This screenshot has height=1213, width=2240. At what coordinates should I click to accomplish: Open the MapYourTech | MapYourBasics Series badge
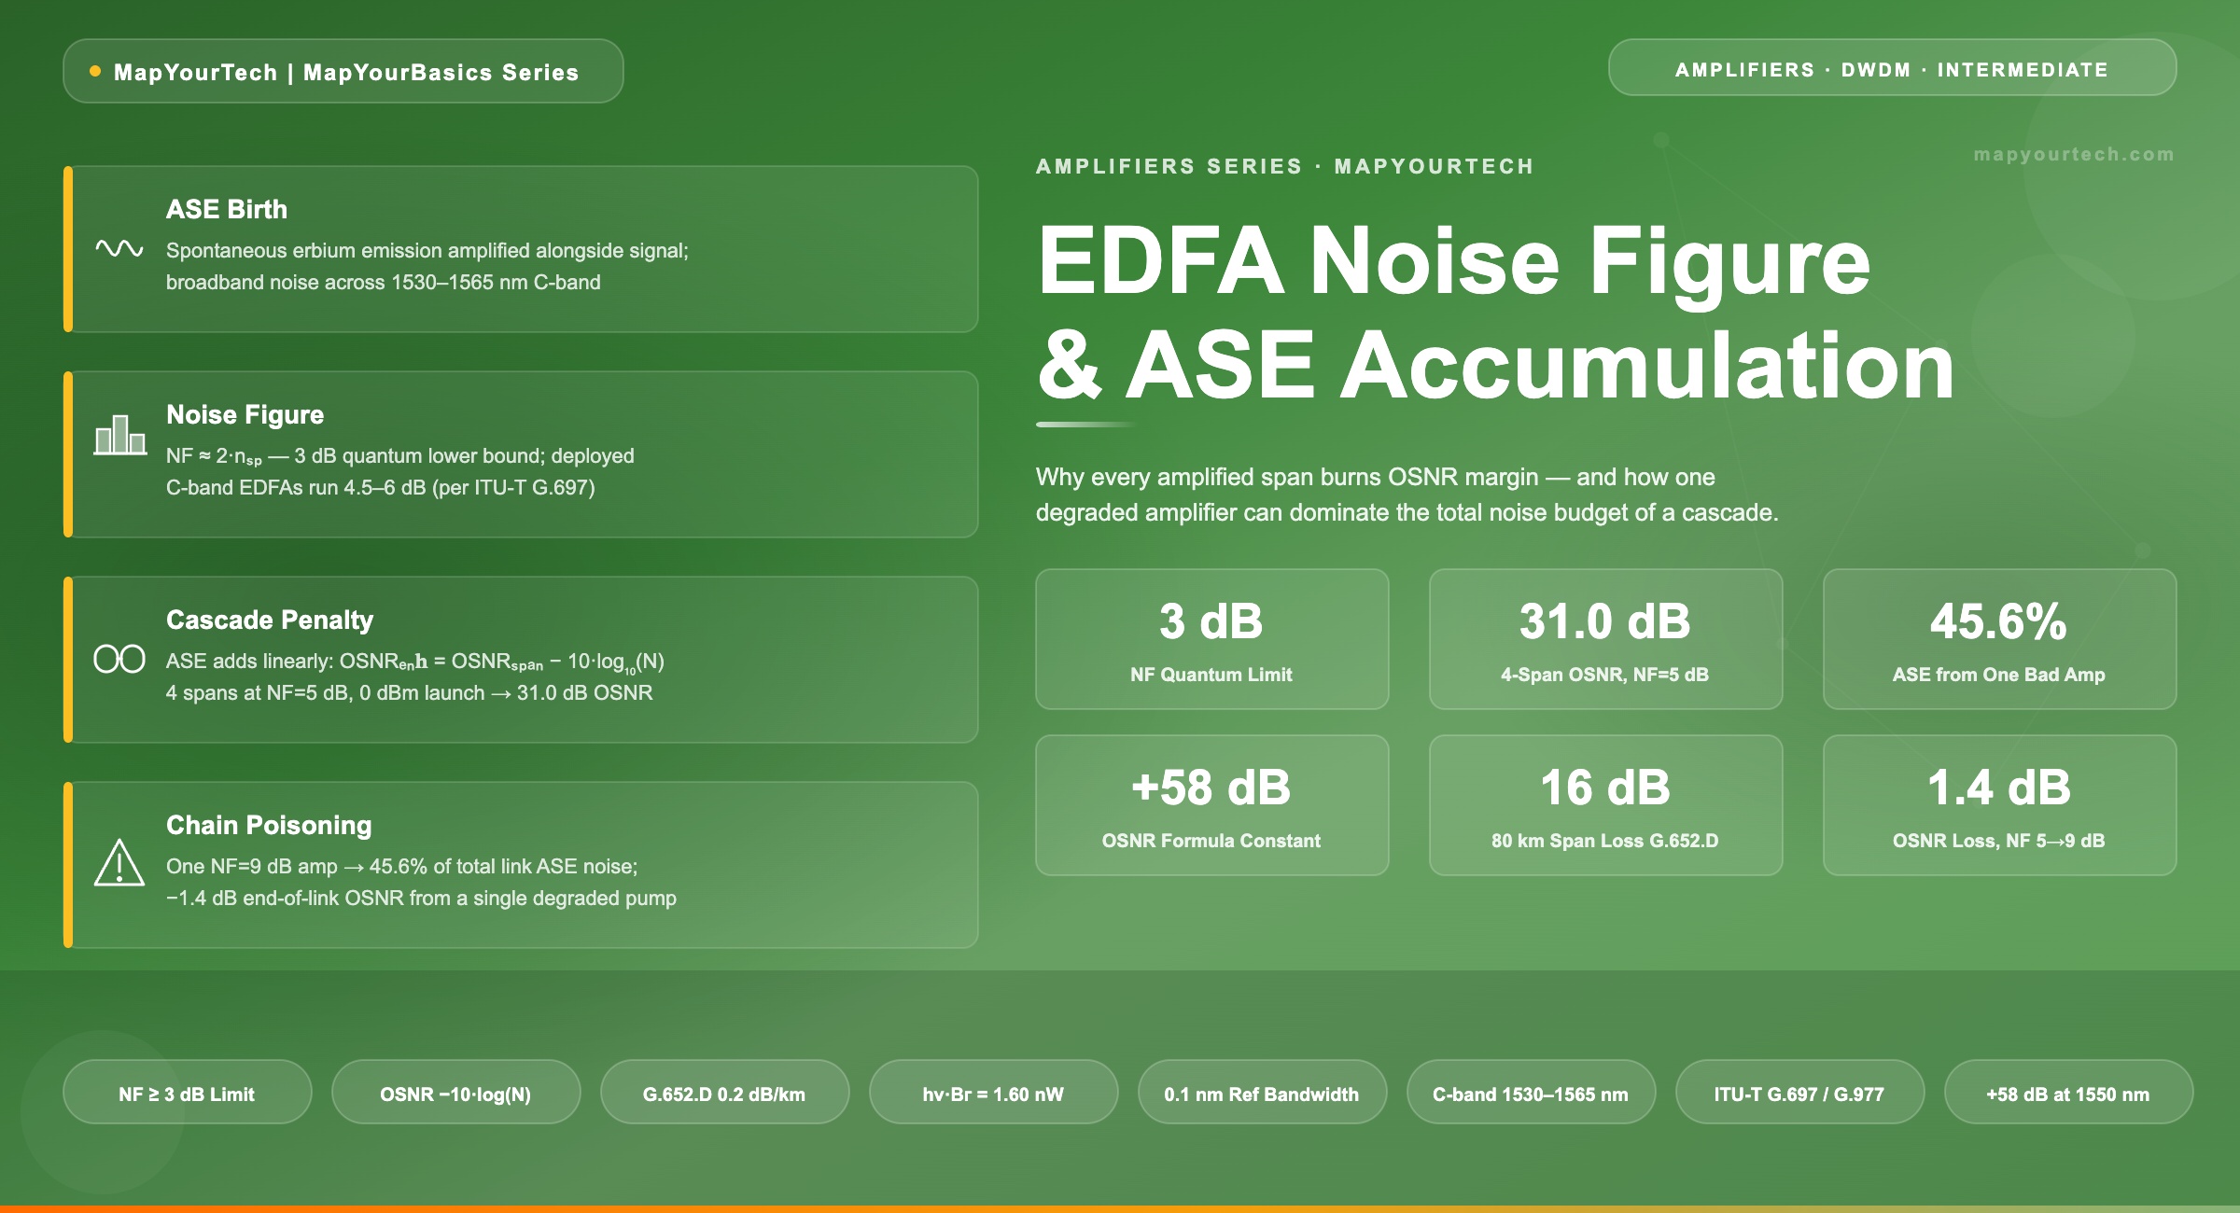343,71
